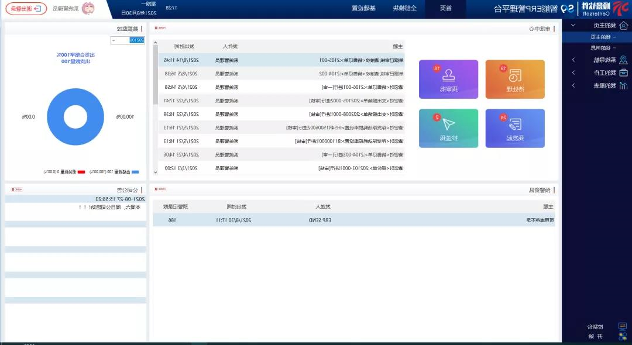Switch to the 首页 top tab
The width and height of the screenshot is (632, 345).
(x=446, y=9)
